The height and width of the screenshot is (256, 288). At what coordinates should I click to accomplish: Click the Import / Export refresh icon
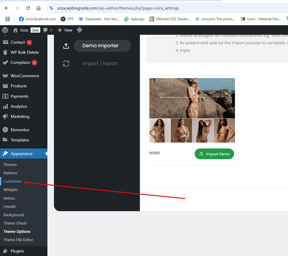click(66, 64)
